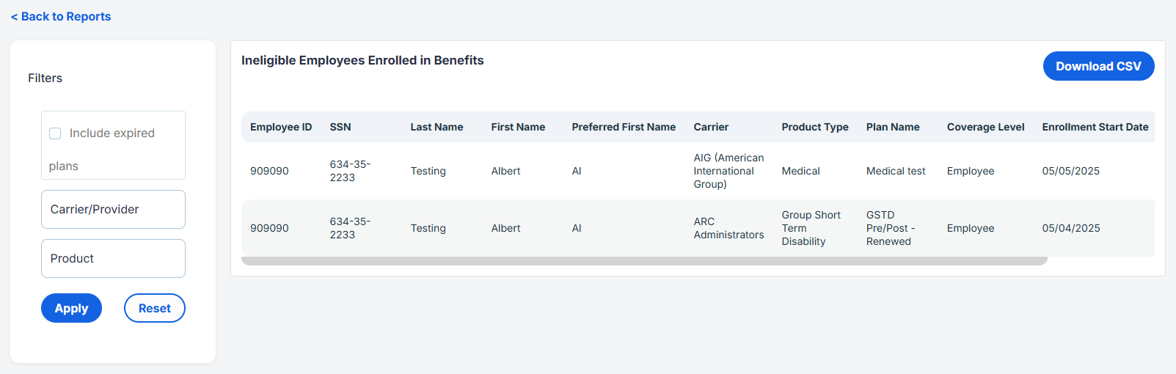The width and height of the screenshot is (1176, 374).
Task: Select the Product Type column header
Action: [815, 127]
